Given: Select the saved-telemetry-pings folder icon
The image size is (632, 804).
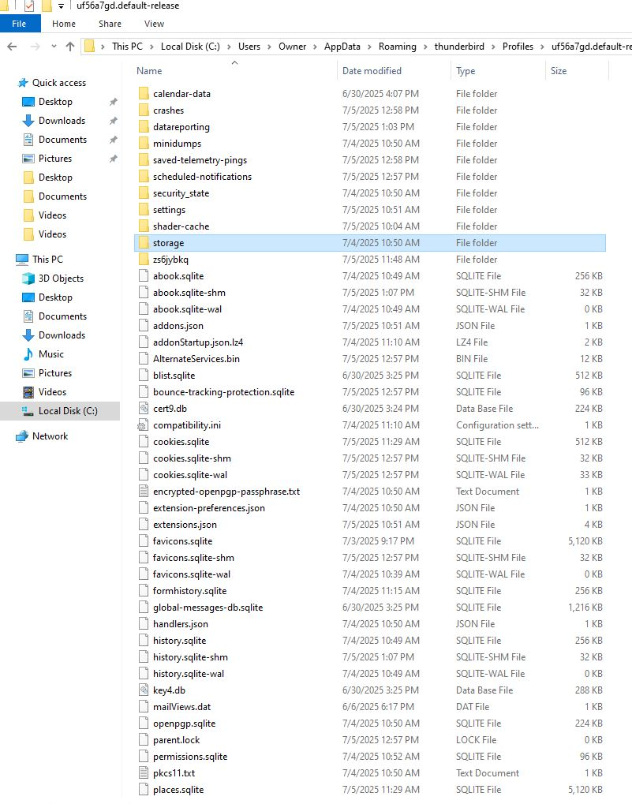Looking at the screenshot, I should [x=144, y=159].
